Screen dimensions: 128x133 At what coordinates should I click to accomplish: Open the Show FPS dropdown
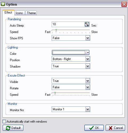point(88,38)
